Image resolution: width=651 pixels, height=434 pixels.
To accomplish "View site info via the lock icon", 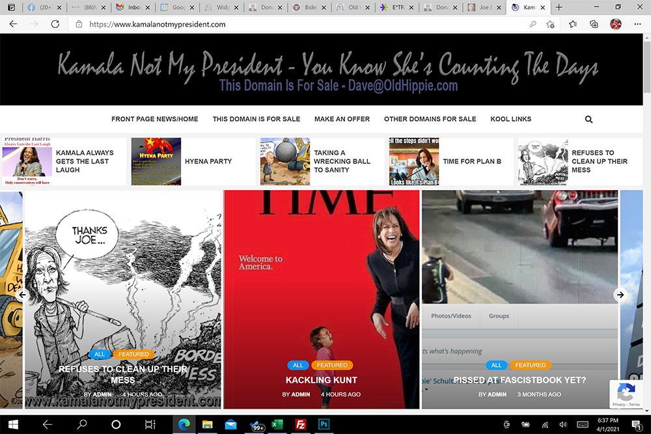I will [79, 24].
